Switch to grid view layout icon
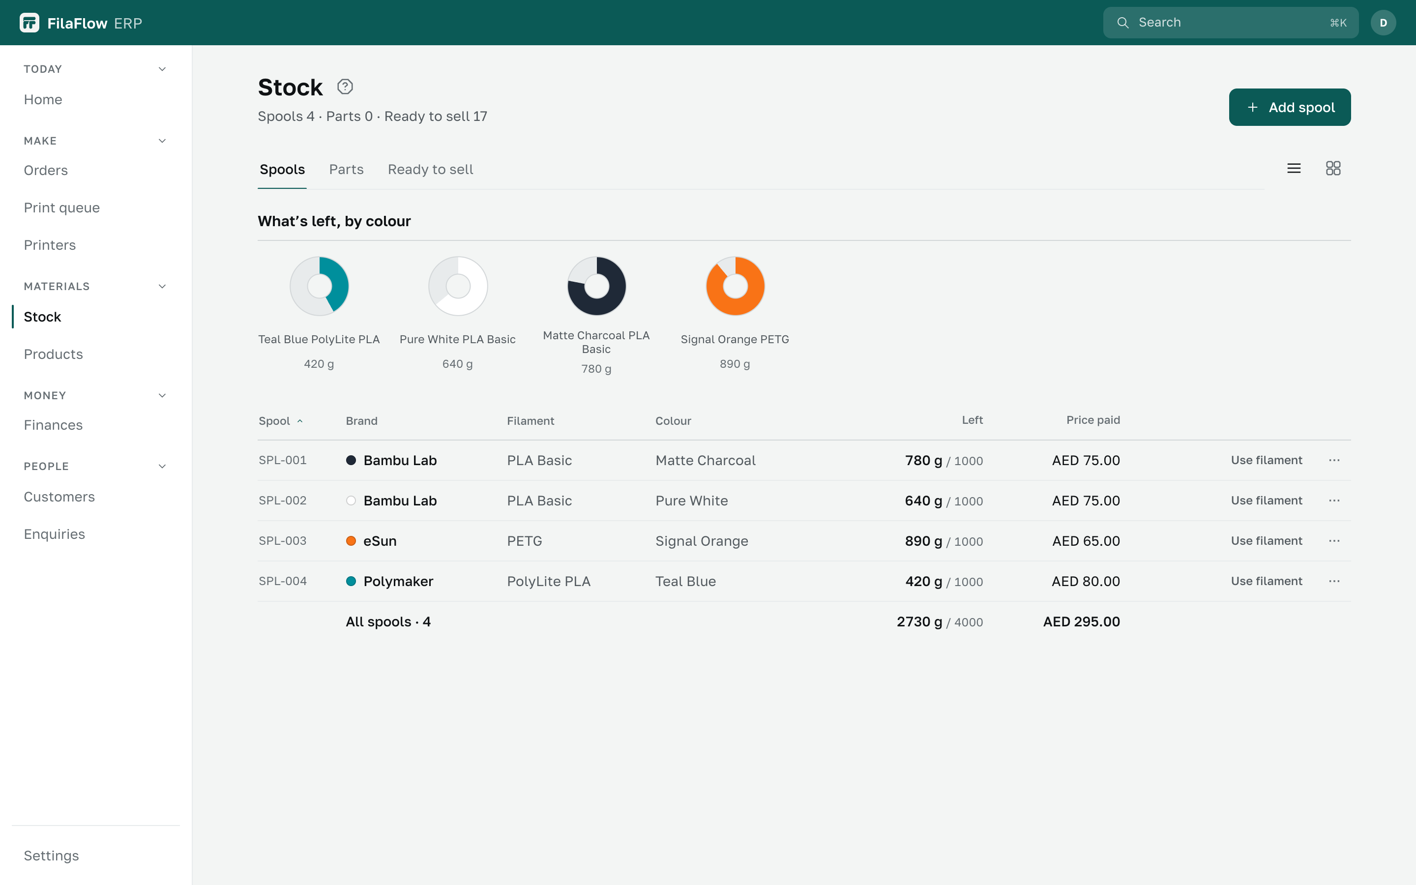 coord(1333,169)
